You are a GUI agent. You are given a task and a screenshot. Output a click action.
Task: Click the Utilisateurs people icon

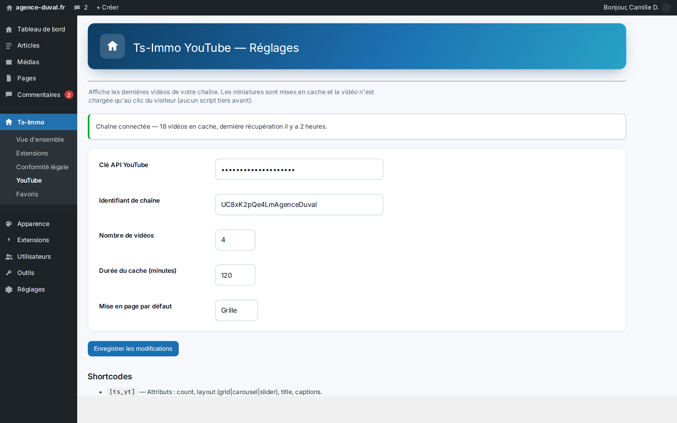click(x=9, y=257)
